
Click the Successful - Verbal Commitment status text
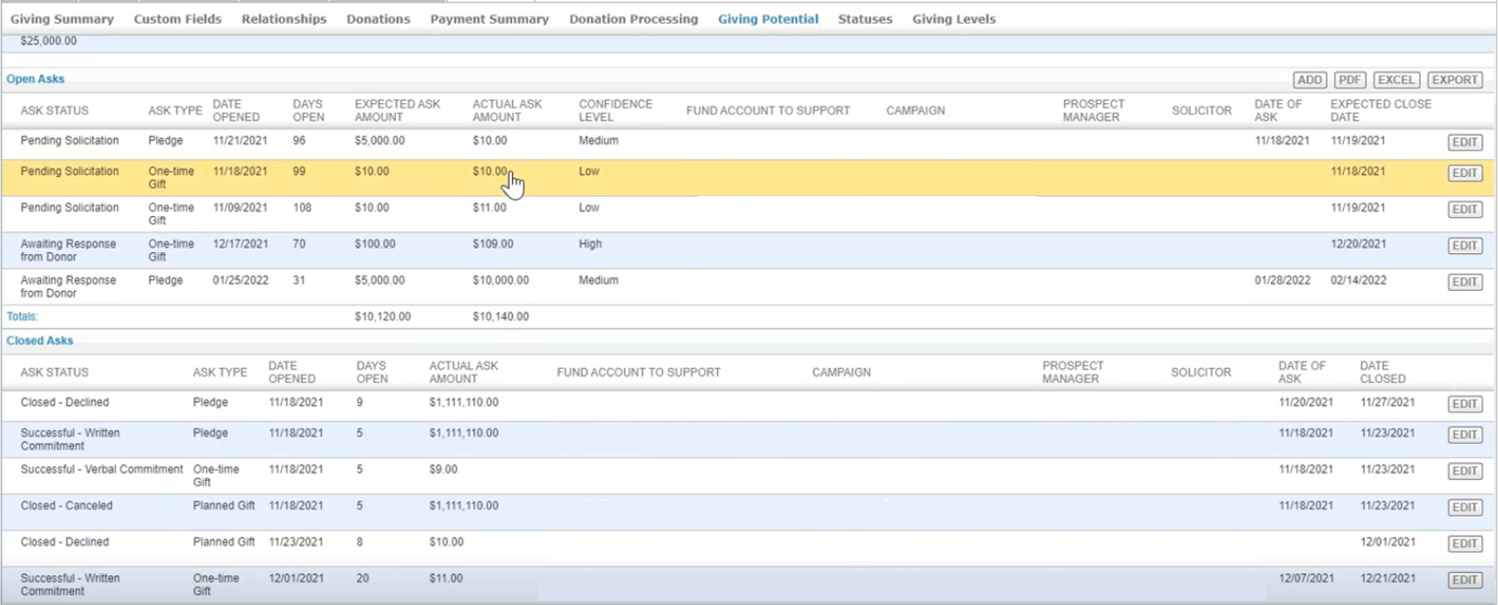click(x=102, y=469)
